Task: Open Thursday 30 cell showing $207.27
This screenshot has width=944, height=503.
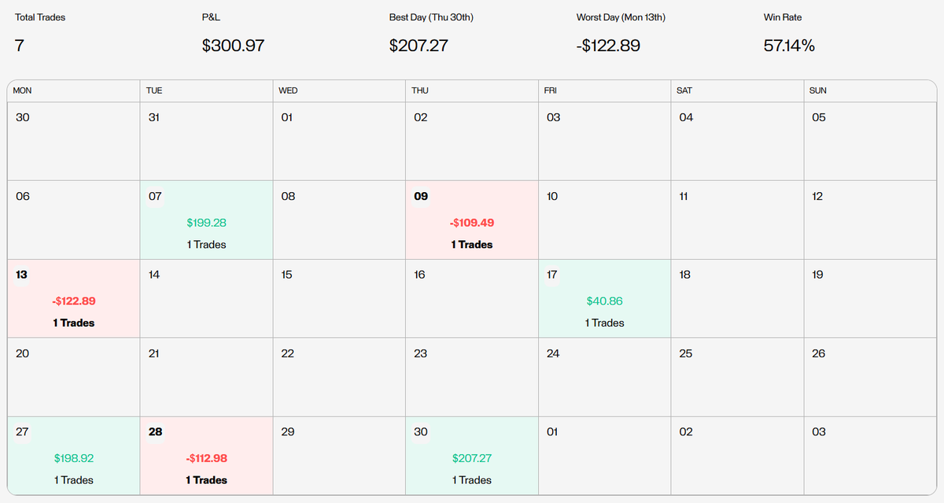Action: (472, 456)
